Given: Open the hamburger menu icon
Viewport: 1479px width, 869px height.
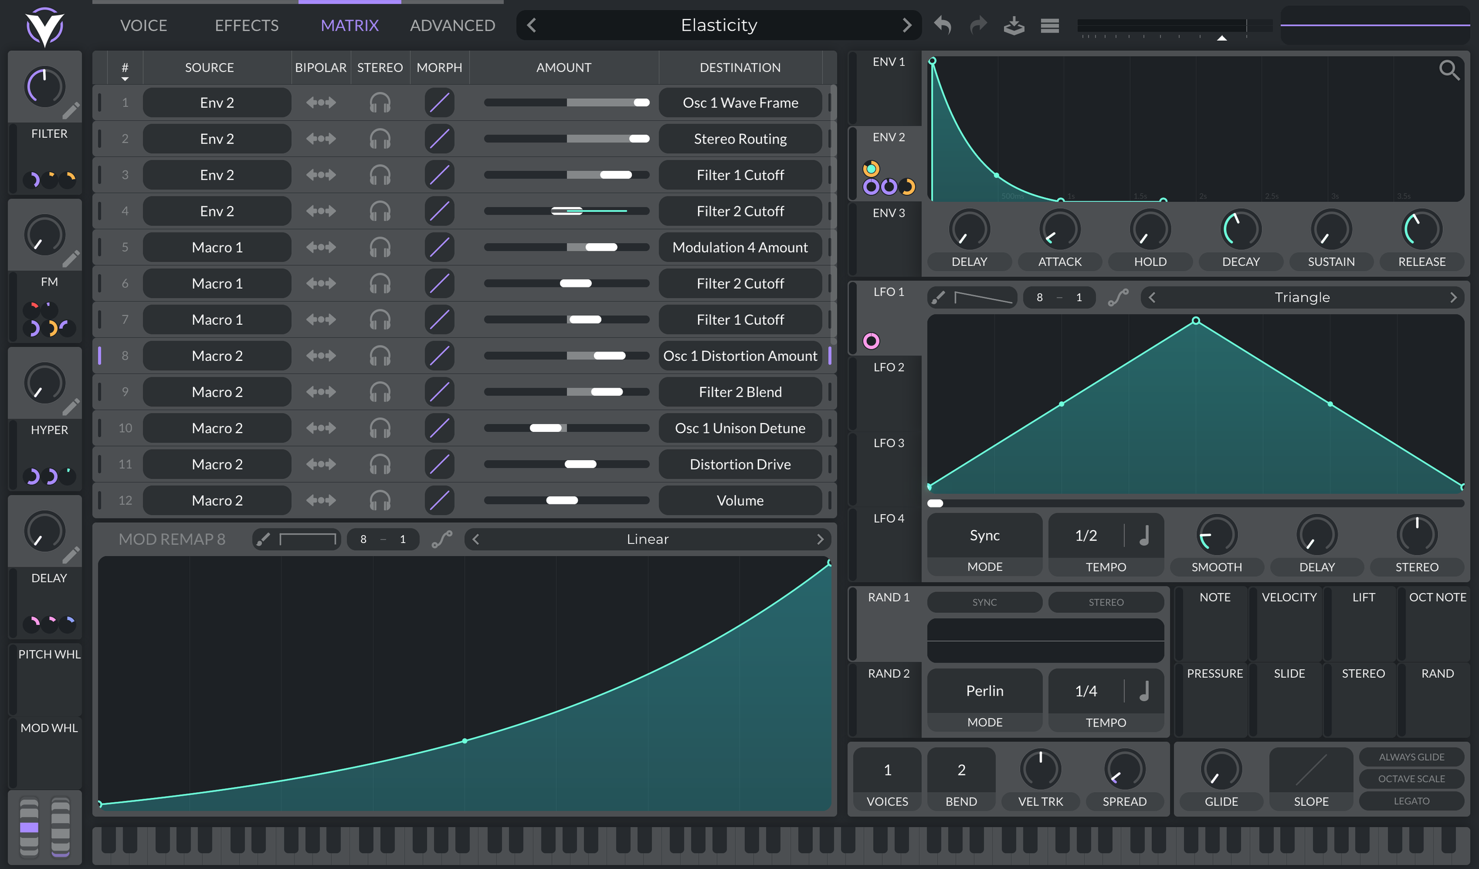Looking at the screenshot, I should (x=1049, y=25).
